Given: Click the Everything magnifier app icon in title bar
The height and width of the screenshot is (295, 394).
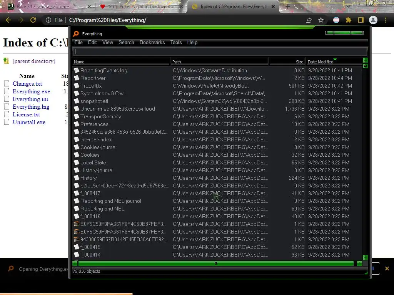Looking at the screenshot, I should (76, 34).
